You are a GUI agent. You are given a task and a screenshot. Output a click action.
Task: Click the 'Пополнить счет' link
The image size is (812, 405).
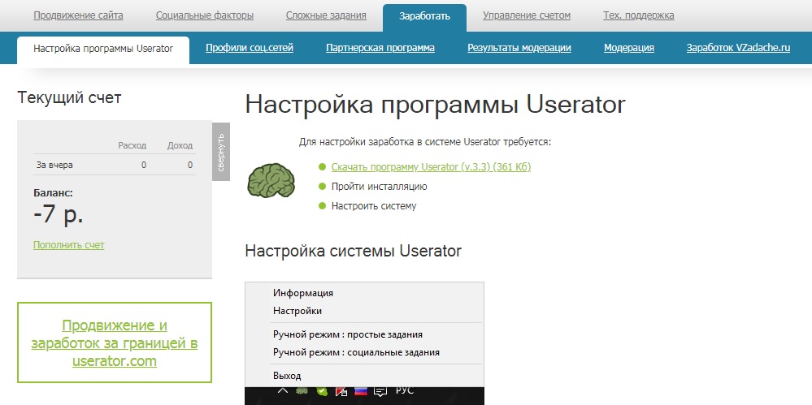click(x=69, y=244)
